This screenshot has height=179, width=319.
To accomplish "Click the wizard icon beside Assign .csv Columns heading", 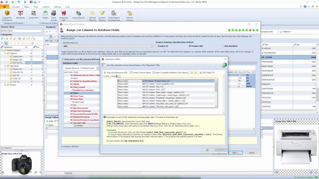I will point(62,30).
